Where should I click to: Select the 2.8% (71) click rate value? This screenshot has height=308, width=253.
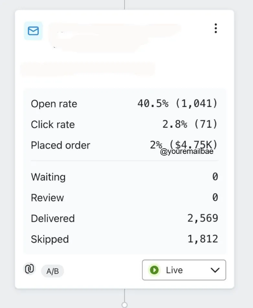coord(190,124)
